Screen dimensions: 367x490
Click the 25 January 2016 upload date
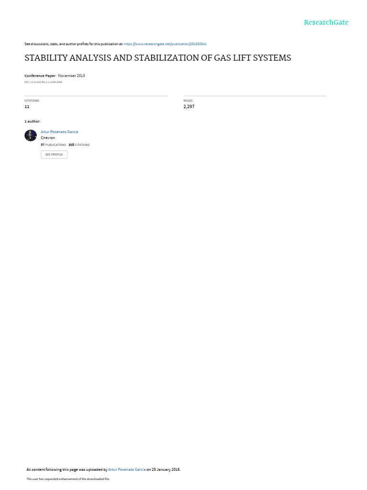pos(166,469)
